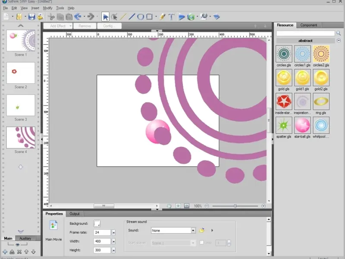Click the Background color swatch
Screen dimensions: 345x259
click(x=97, y=223)
